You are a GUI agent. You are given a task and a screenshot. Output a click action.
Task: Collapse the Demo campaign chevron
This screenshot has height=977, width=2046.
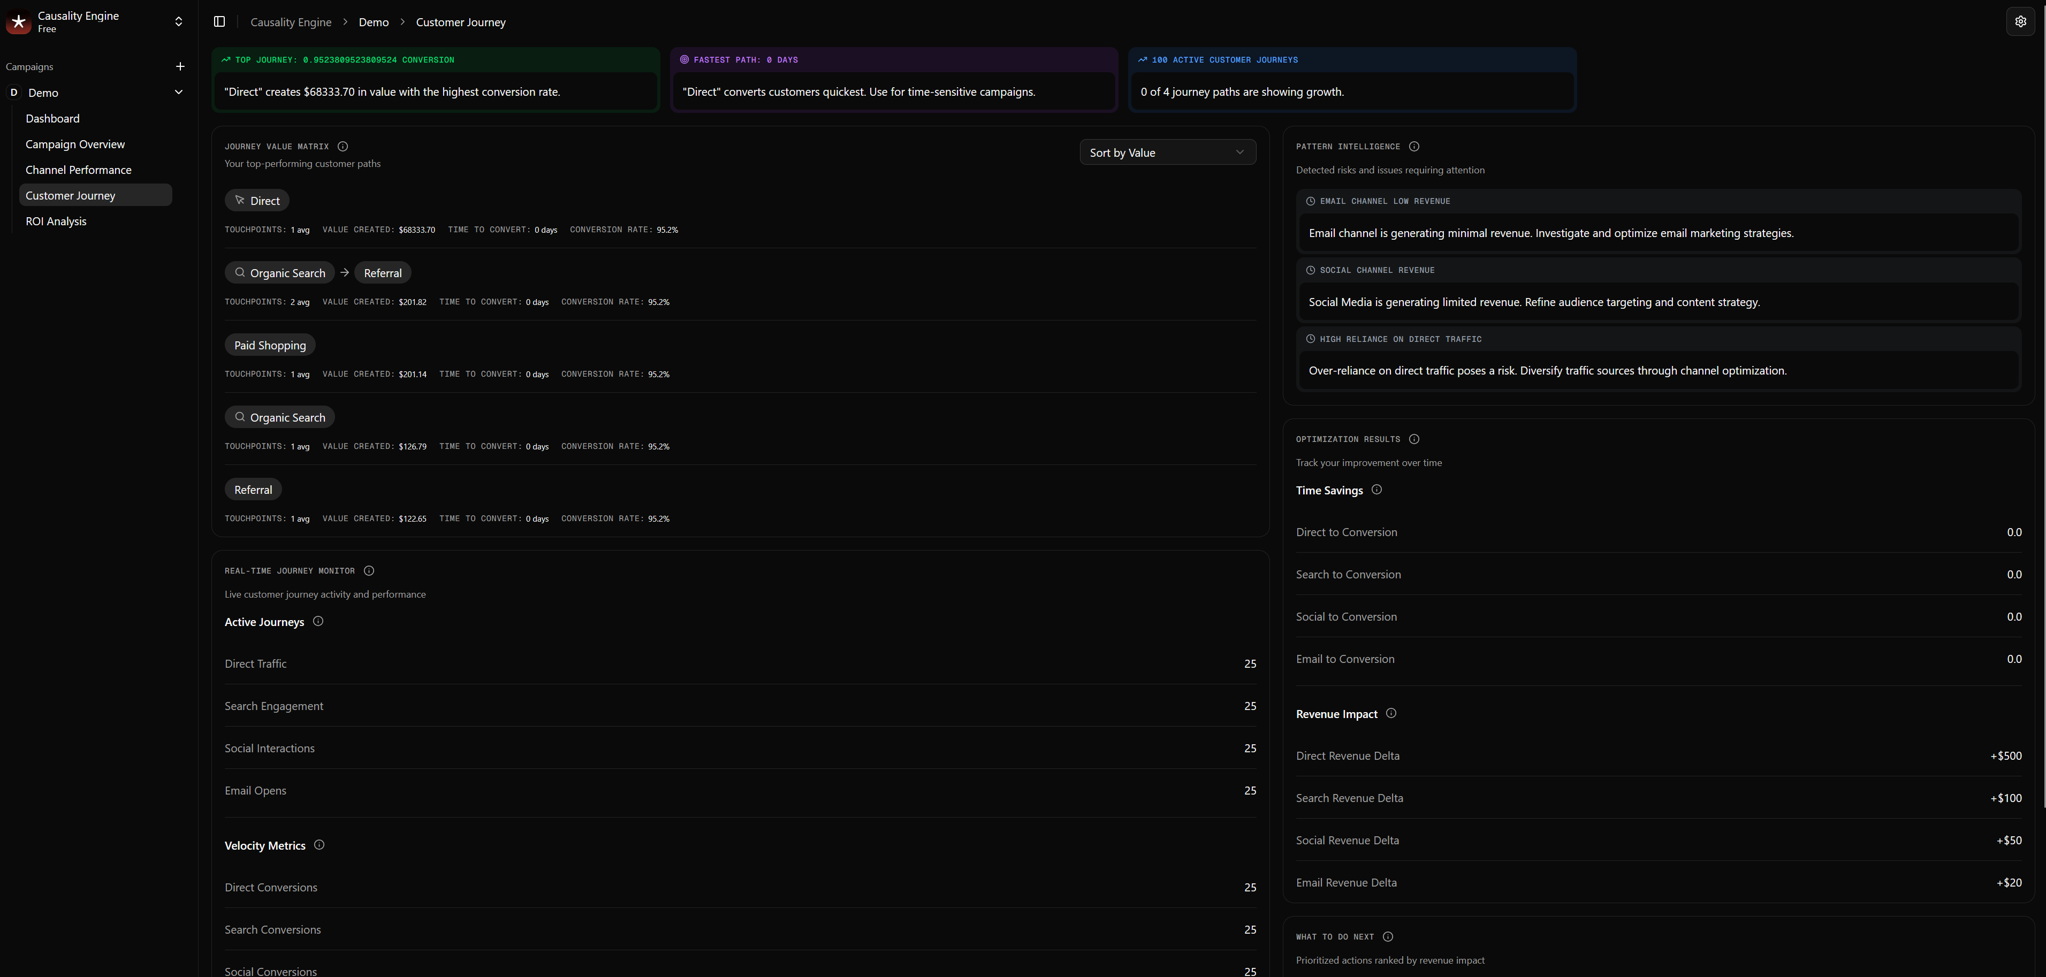[x=179, y=92]
